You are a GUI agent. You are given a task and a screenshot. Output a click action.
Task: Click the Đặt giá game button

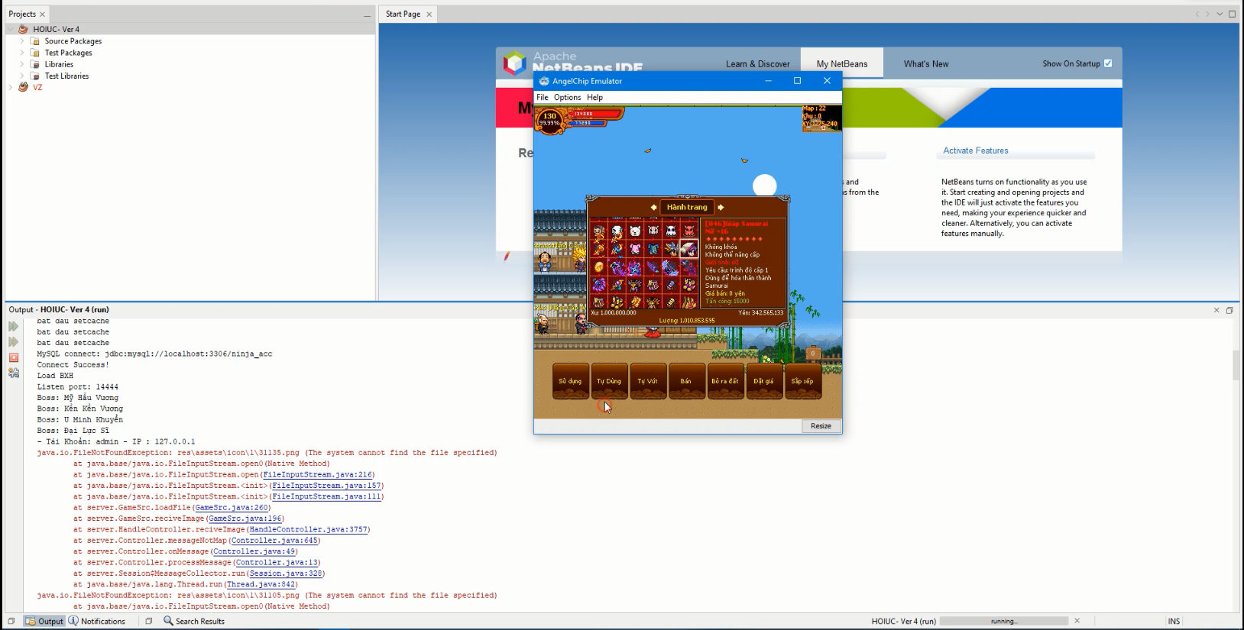pyautogui.click(x=764, y=381)
